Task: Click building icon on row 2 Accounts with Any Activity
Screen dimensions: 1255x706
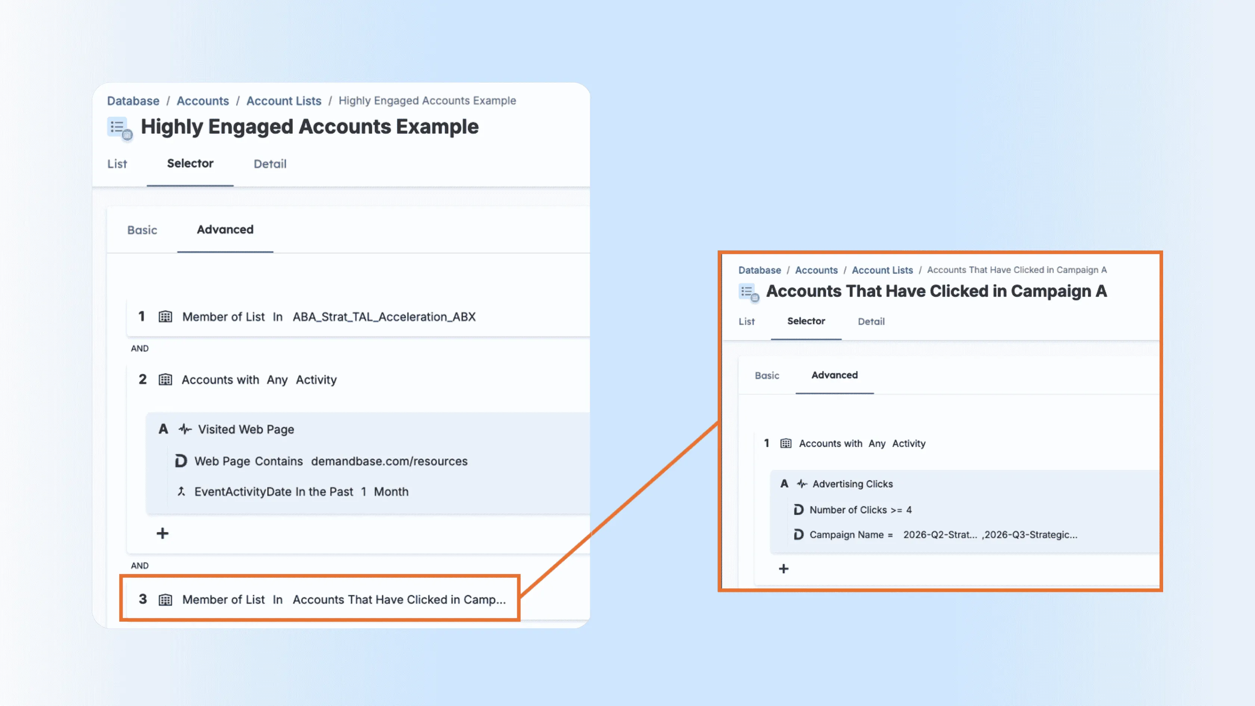Action: point(165,380)
